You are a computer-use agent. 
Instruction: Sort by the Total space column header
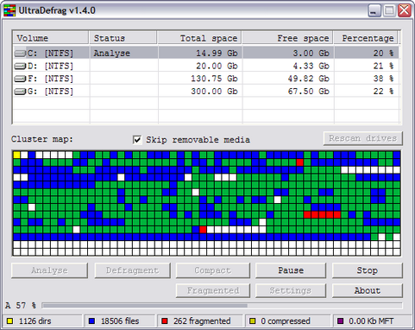pos(199,38)
